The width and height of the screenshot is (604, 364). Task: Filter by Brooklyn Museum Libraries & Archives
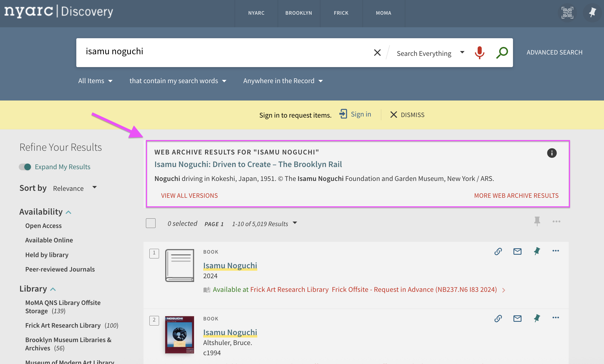click(68, 344)
